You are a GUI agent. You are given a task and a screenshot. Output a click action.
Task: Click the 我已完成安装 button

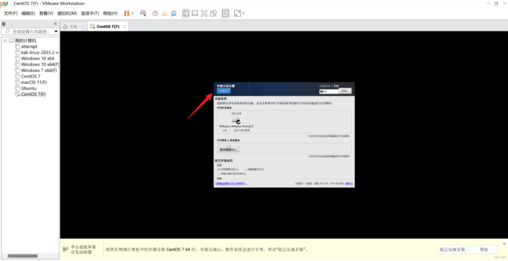452,249
